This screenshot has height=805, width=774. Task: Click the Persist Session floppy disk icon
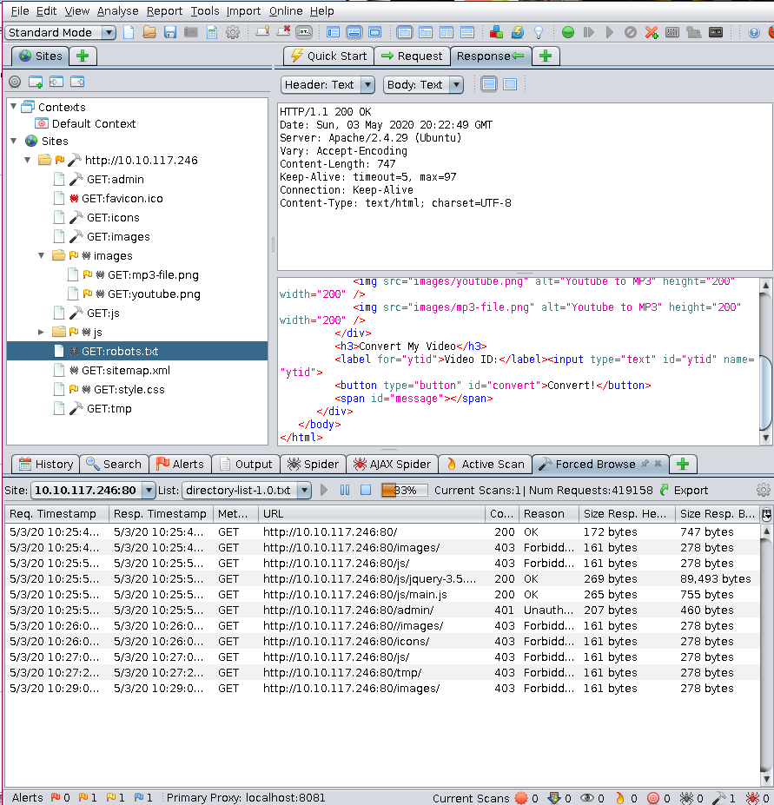pyautogui.click(x=170, y=32)
